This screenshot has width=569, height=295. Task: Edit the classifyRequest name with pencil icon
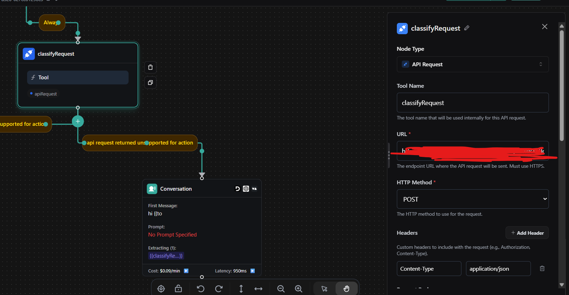point(467,28)
